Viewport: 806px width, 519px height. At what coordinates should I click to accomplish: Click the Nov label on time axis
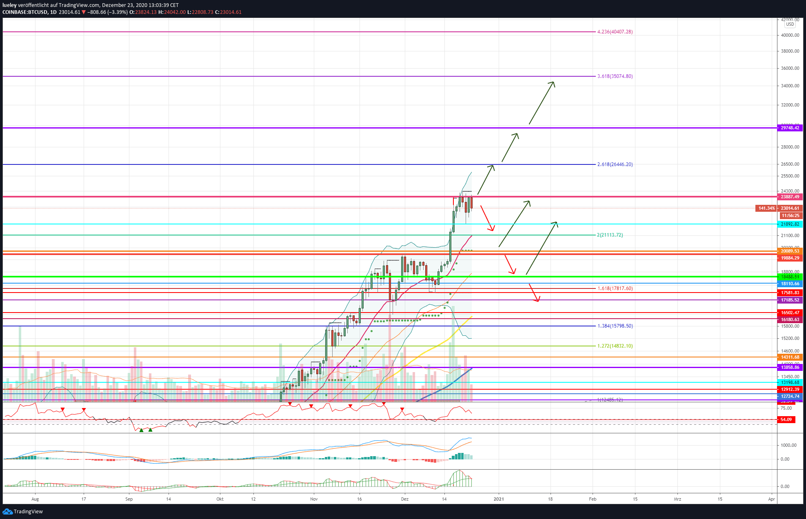coord(314,499)
